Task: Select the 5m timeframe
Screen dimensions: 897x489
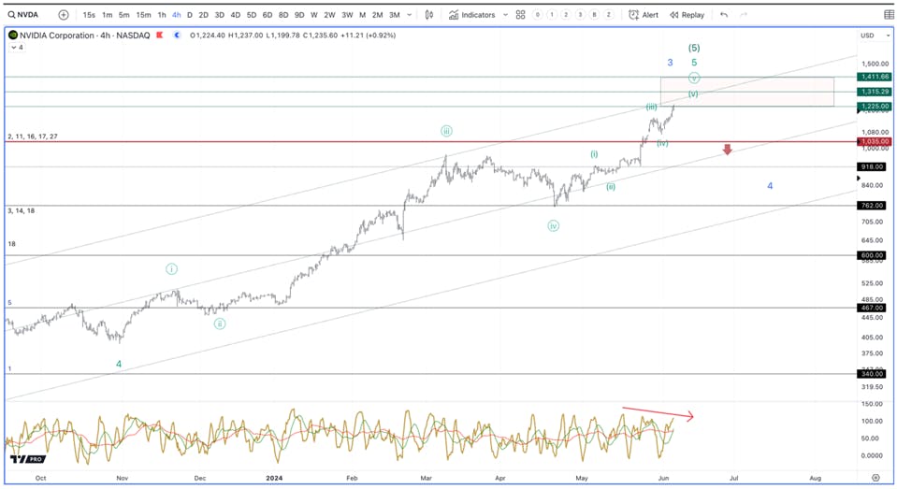Action: point(124,15)
